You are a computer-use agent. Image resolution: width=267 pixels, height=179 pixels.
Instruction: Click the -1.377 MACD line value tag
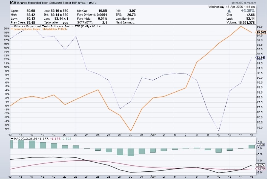(x=260, y=165)
